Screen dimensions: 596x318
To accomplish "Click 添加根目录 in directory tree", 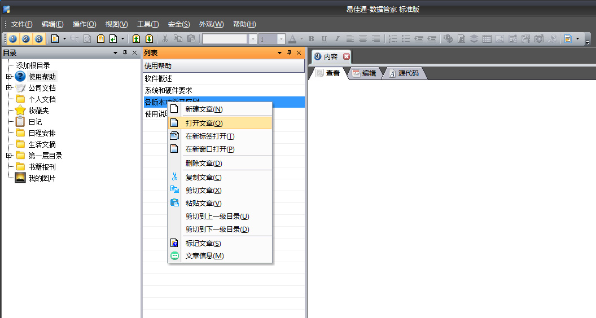I will (x=33, y=65).
